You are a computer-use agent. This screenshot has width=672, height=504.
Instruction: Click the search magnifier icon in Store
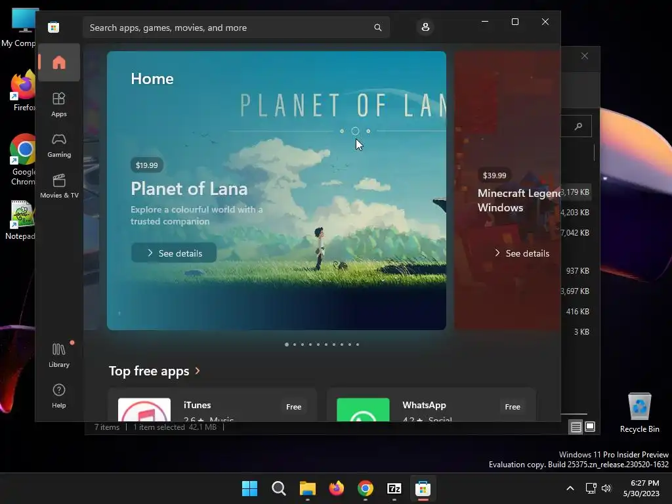377,28
